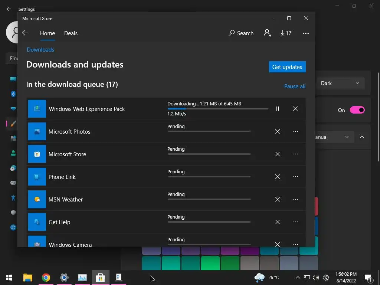
Task: Click the Pause all link
Action: (295, 86)
